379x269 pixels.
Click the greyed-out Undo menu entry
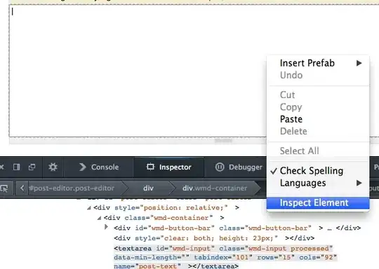[318, 75]
